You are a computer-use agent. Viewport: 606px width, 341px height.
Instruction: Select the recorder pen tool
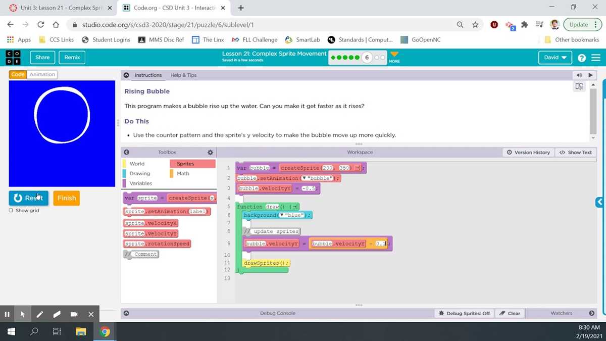tap(39, 314)
